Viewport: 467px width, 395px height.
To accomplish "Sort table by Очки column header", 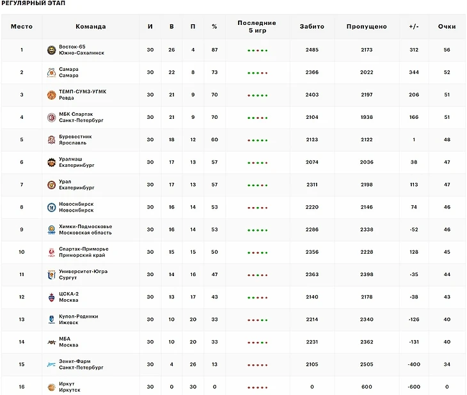I will pyautogui.click(x=447, y=27).
